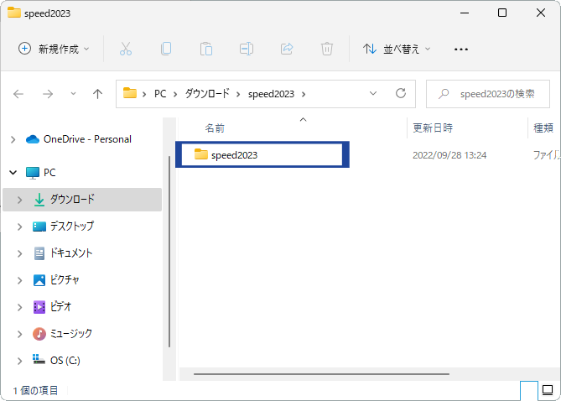The image size is (561, 401).
Task: Open the 並べ替え sort dropdown
Action: 397,49
